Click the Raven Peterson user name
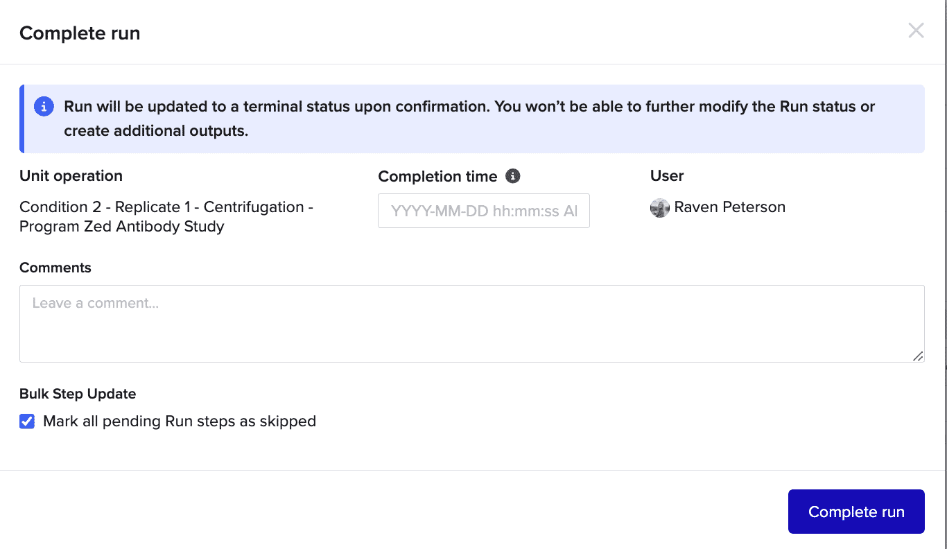Image resolution: width=947 pixels, height=549 pixels. 729,207
